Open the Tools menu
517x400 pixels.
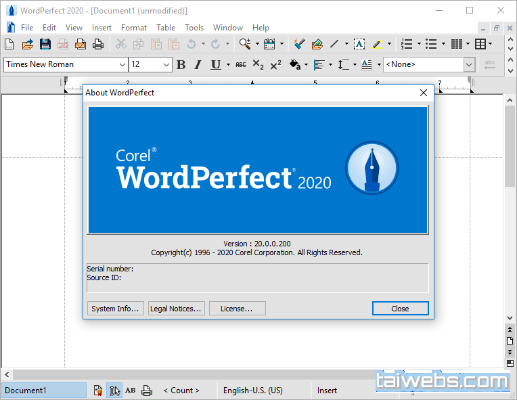coord(194,28)
